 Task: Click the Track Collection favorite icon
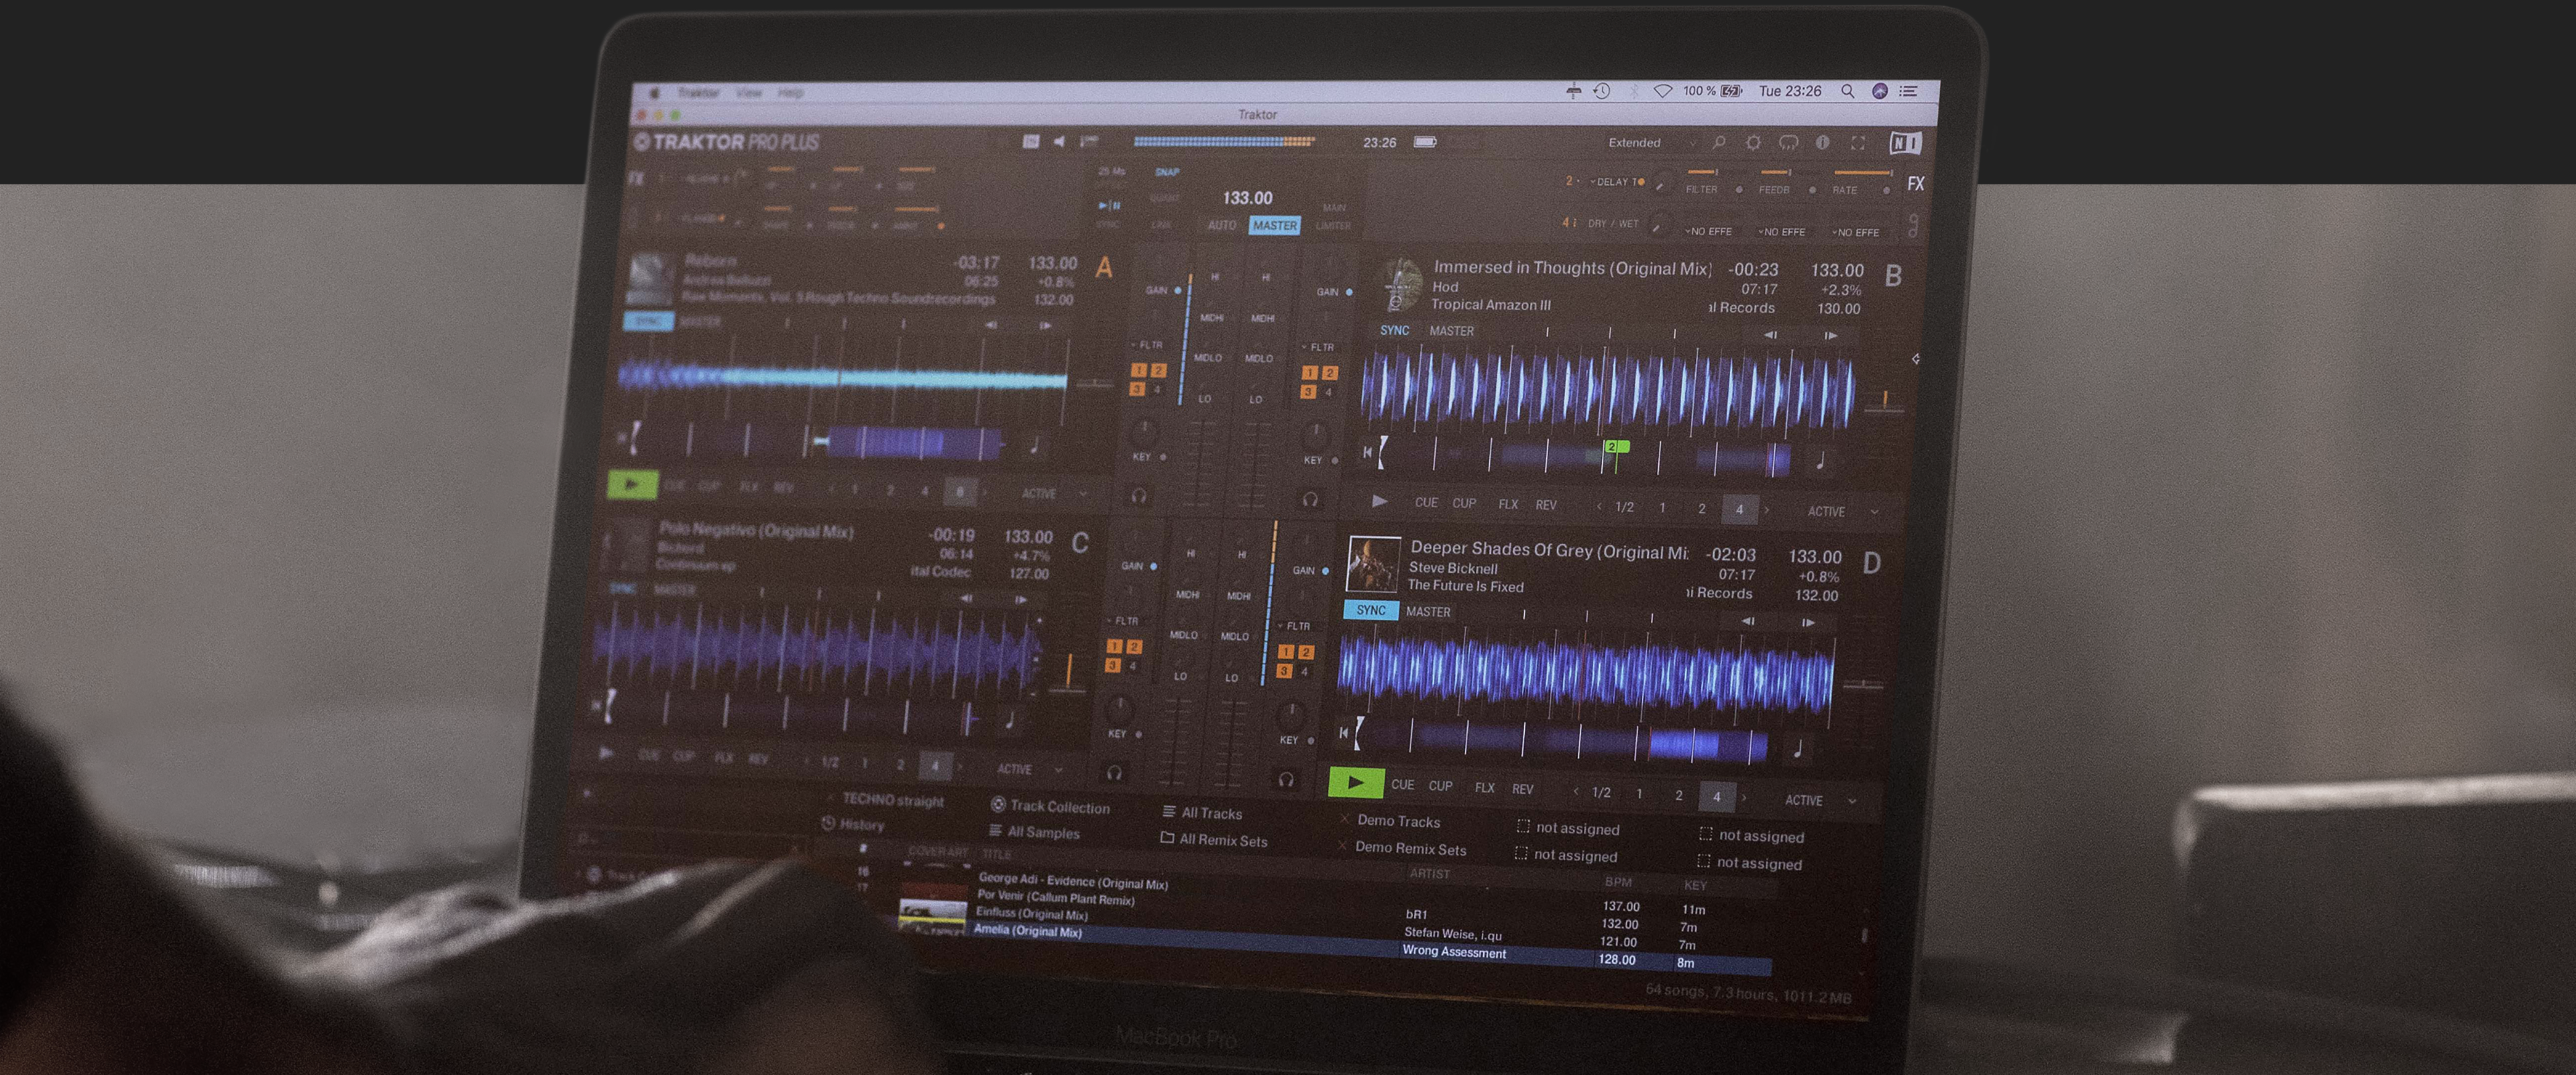[997, 804]
